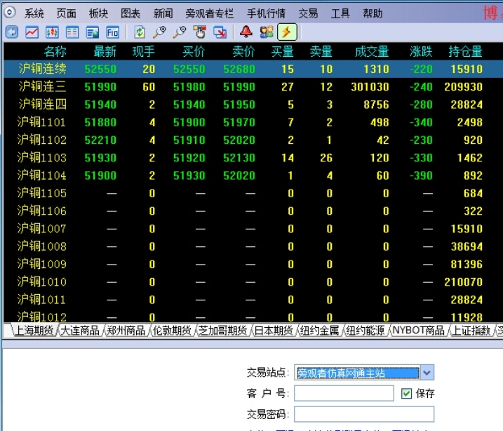
Task: Select the 沪铜连三 row
Action: (x=253, y=86)
